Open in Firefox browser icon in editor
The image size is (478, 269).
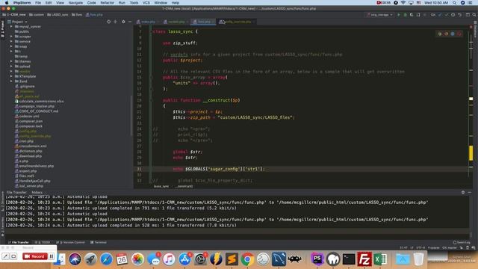tap(447, 34)
